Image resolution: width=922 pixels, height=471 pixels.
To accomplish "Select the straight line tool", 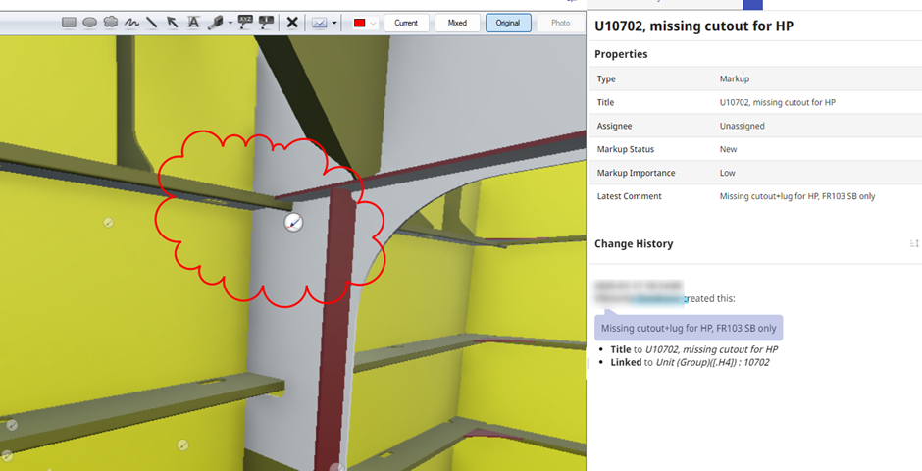I will [x=151, y=22].
